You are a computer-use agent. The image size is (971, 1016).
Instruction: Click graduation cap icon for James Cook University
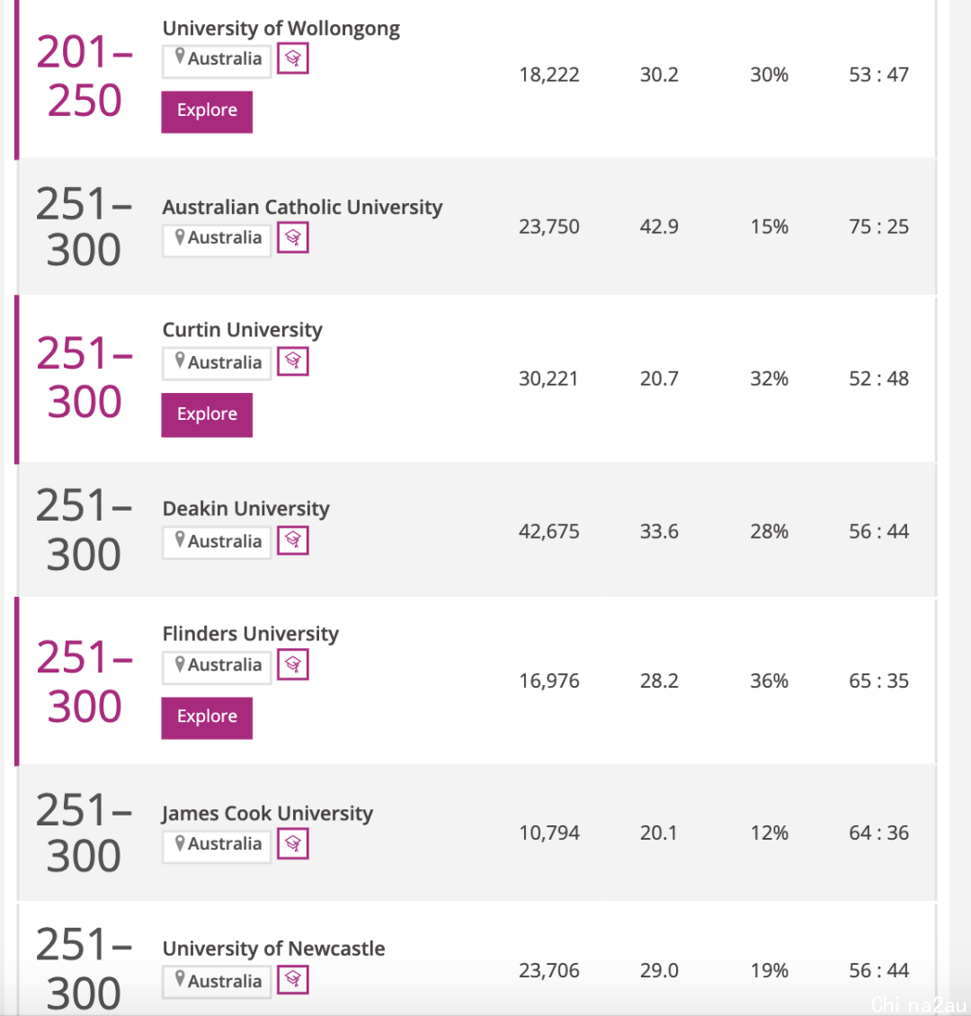pyautogui.click(x=293, y=843)
